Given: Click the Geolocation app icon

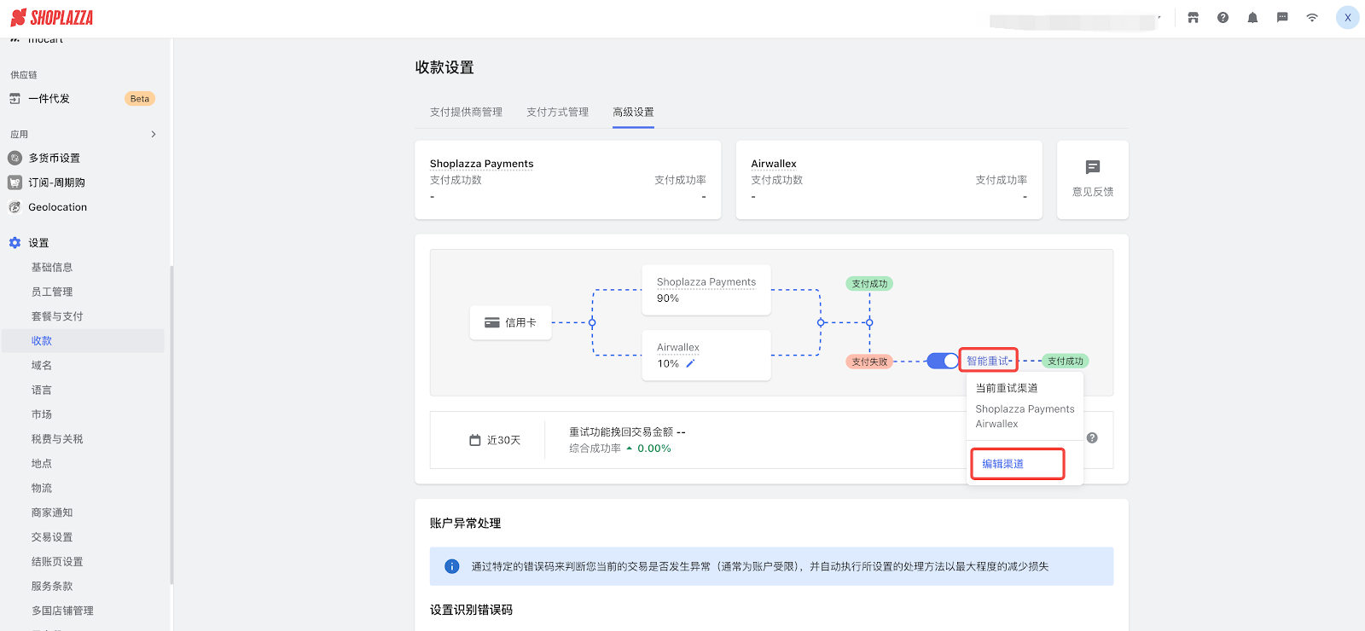Looking at the screenshot, I should pyautogui.click(x=15, y=207).
